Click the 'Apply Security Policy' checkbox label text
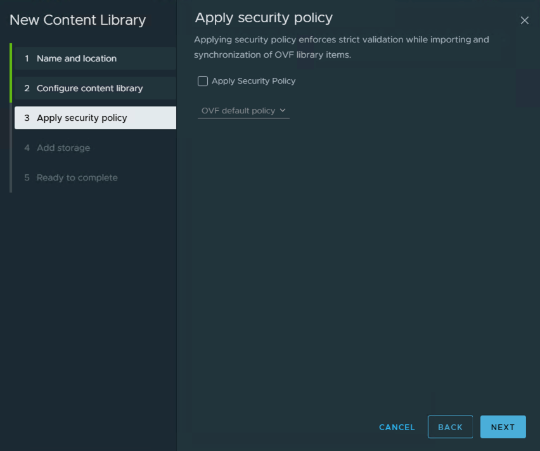 tap(254, 81)
